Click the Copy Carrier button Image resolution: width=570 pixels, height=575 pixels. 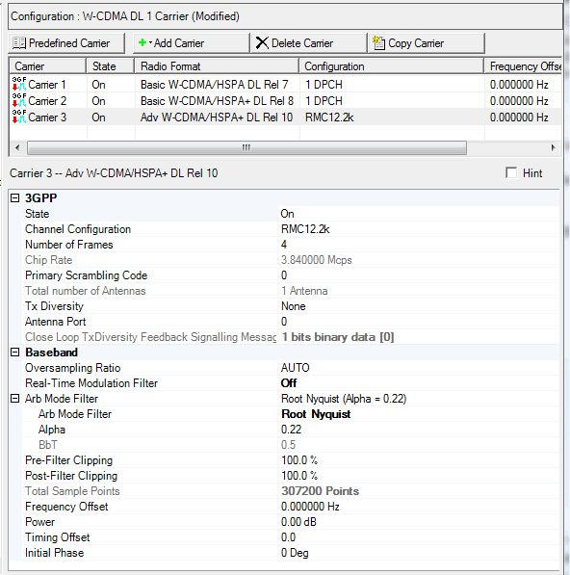pos(427,43)
